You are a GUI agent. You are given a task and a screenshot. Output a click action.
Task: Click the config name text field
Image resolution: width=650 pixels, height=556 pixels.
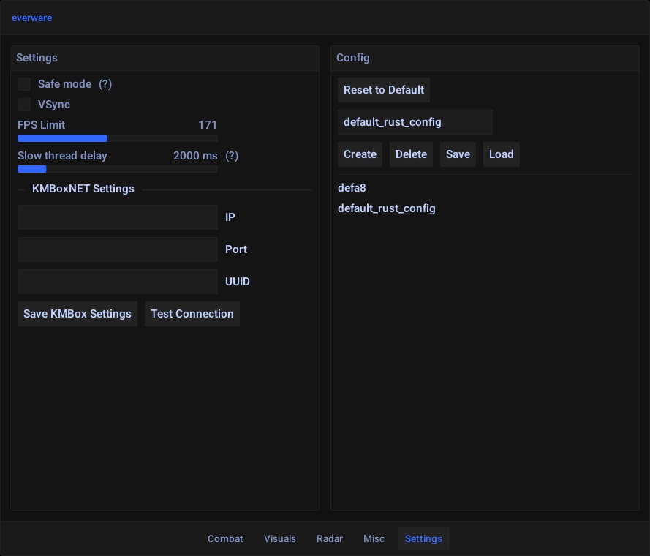(415, 122)
